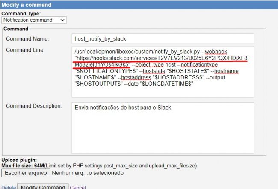Click the "Command Name:" label

click(x=27, y=39)
